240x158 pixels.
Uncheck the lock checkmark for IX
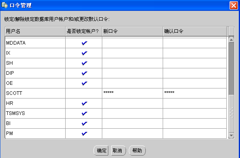point(84,53)
